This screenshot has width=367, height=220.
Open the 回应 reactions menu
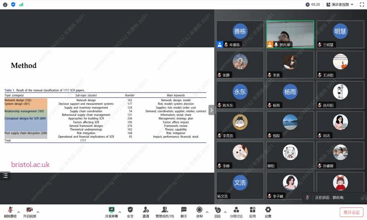(x=218, y=210)
